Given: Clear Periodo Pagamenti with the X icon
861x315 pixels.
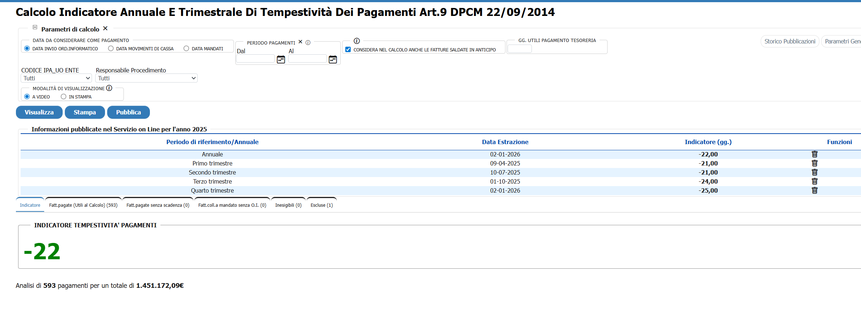Looking at the screenshot, I should tap(300, 42).
